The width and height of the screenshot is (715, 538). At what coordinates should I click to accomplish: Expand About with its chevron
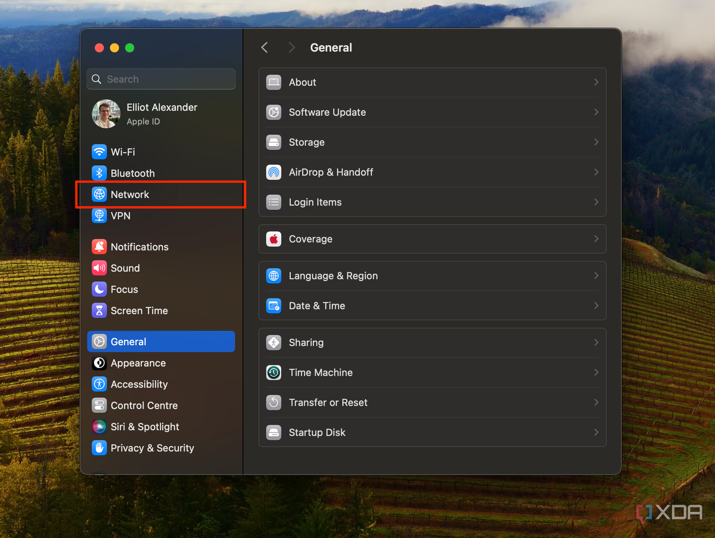(x=596, y=82)
